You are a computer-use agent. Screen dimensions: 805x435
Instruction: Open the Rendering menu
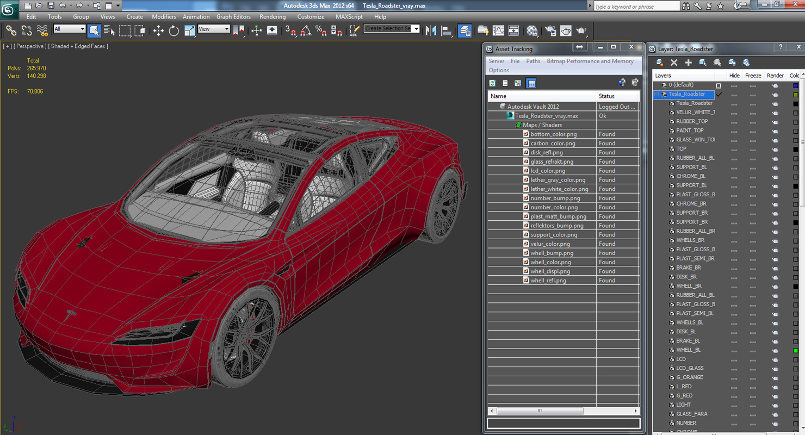(x=273, y=17)
